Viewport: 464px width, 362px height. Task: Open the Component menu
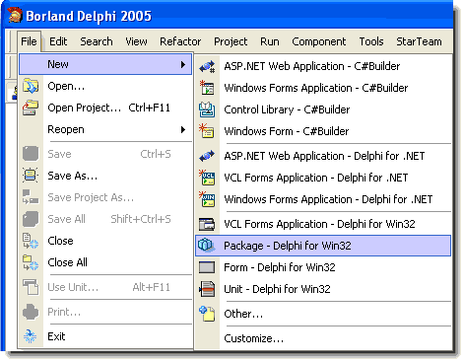pyautogui.click(x=318, y=41)
